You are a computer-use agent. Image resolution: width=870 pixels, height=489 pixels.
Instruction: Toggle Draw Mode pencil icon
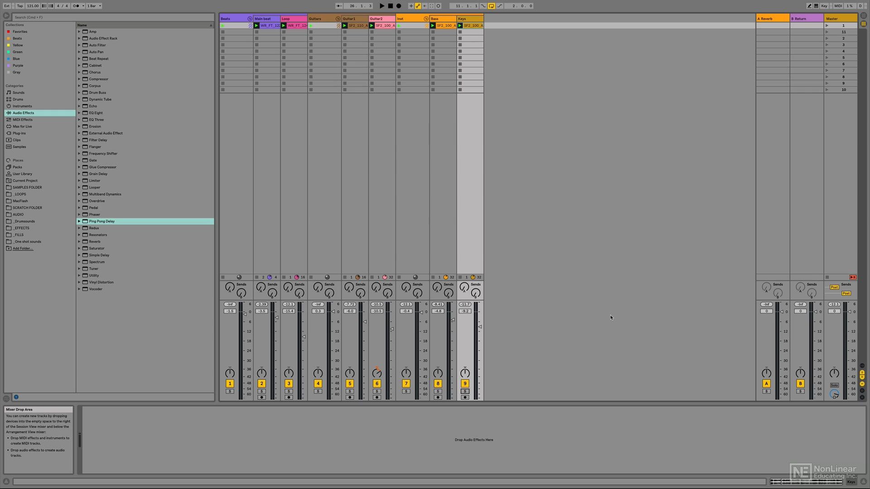[809, 6]
